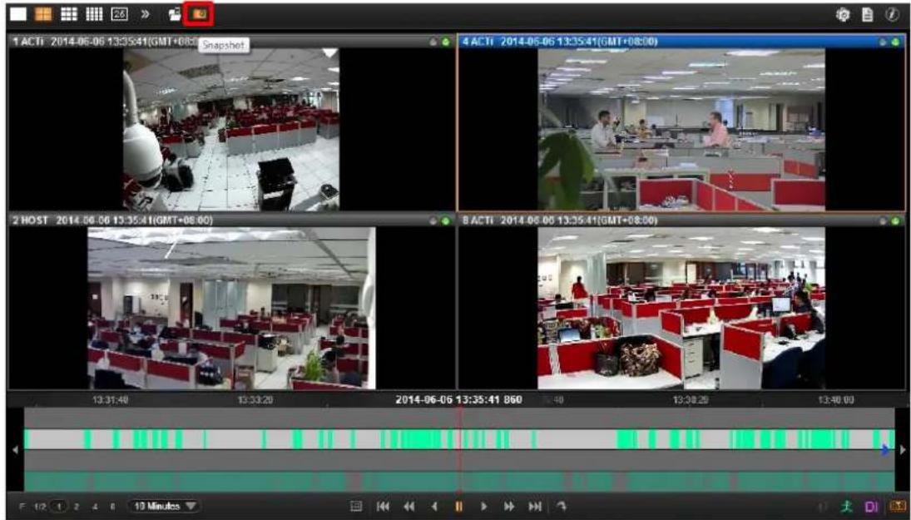Screen dimensions: 911x520
Task: Click channel 8 green status indicator
Action: click(x=895, y=220)
